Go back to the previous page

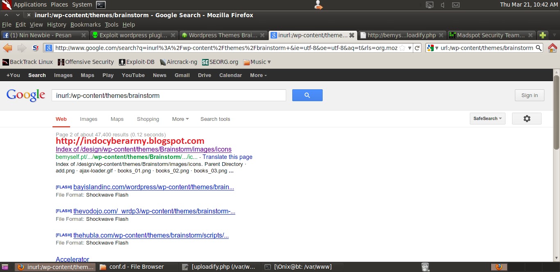(x=7, y=48)
